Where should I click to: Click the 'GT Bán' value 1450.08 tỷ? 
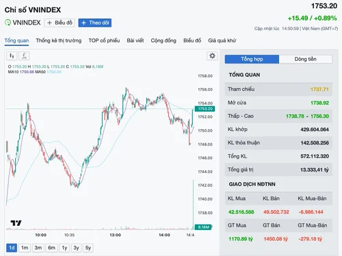point(276,239)
